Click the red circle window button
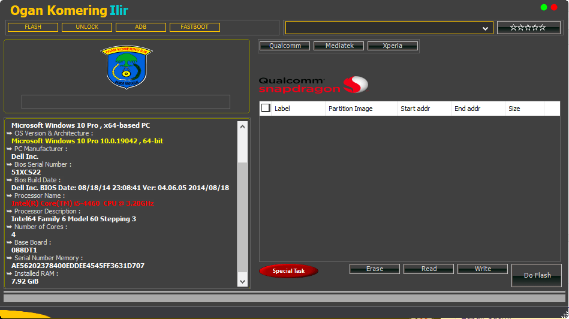 [x=554, y=8]
